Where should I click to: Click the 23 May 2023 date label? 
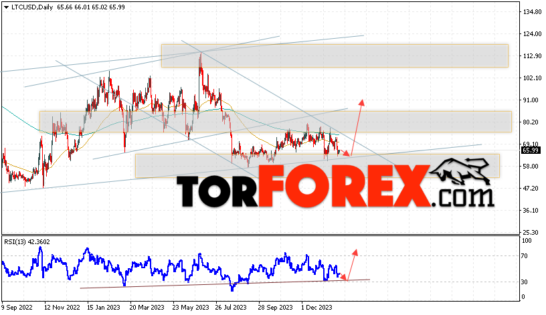191,308
